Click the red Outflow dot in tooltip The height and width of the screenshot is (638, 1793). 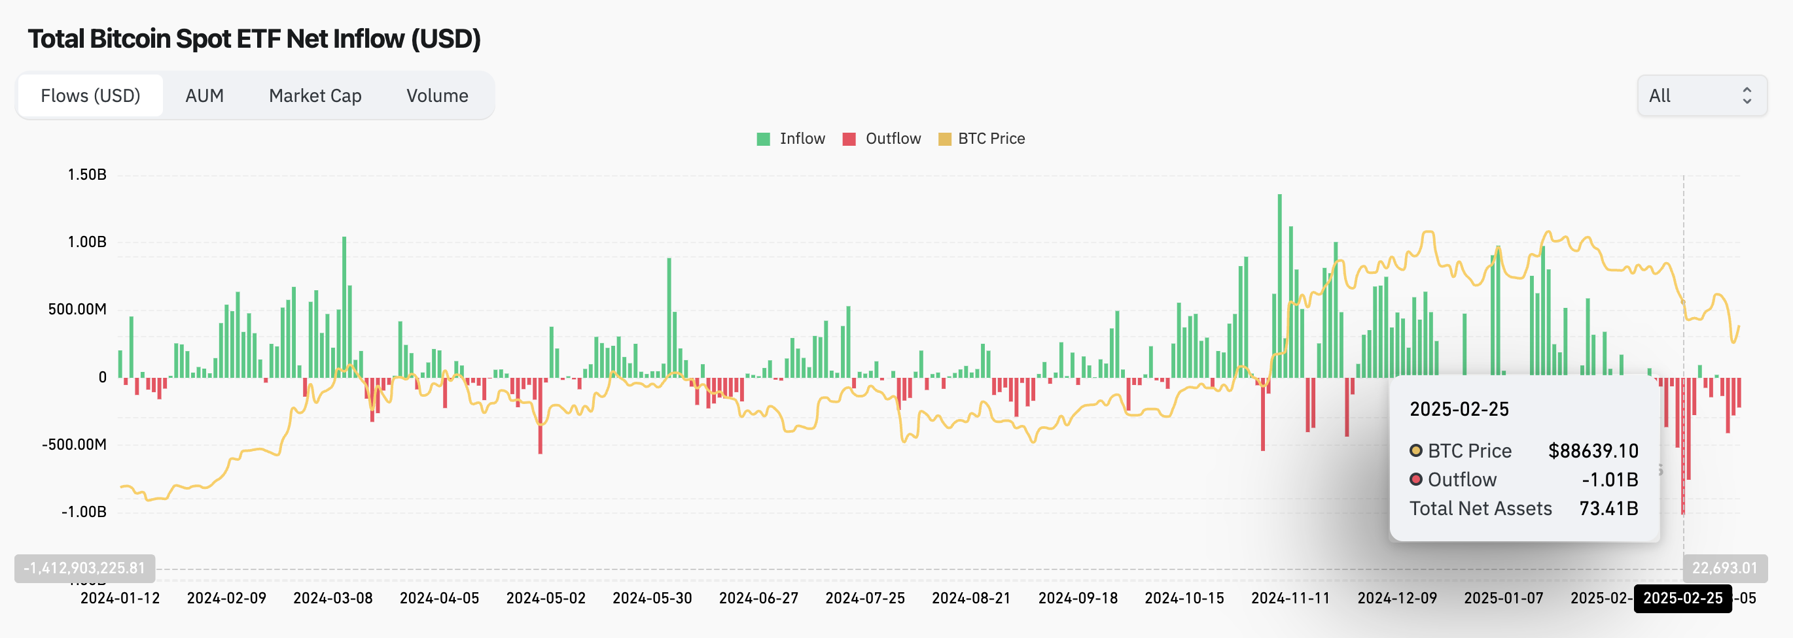click(1415, 480)
